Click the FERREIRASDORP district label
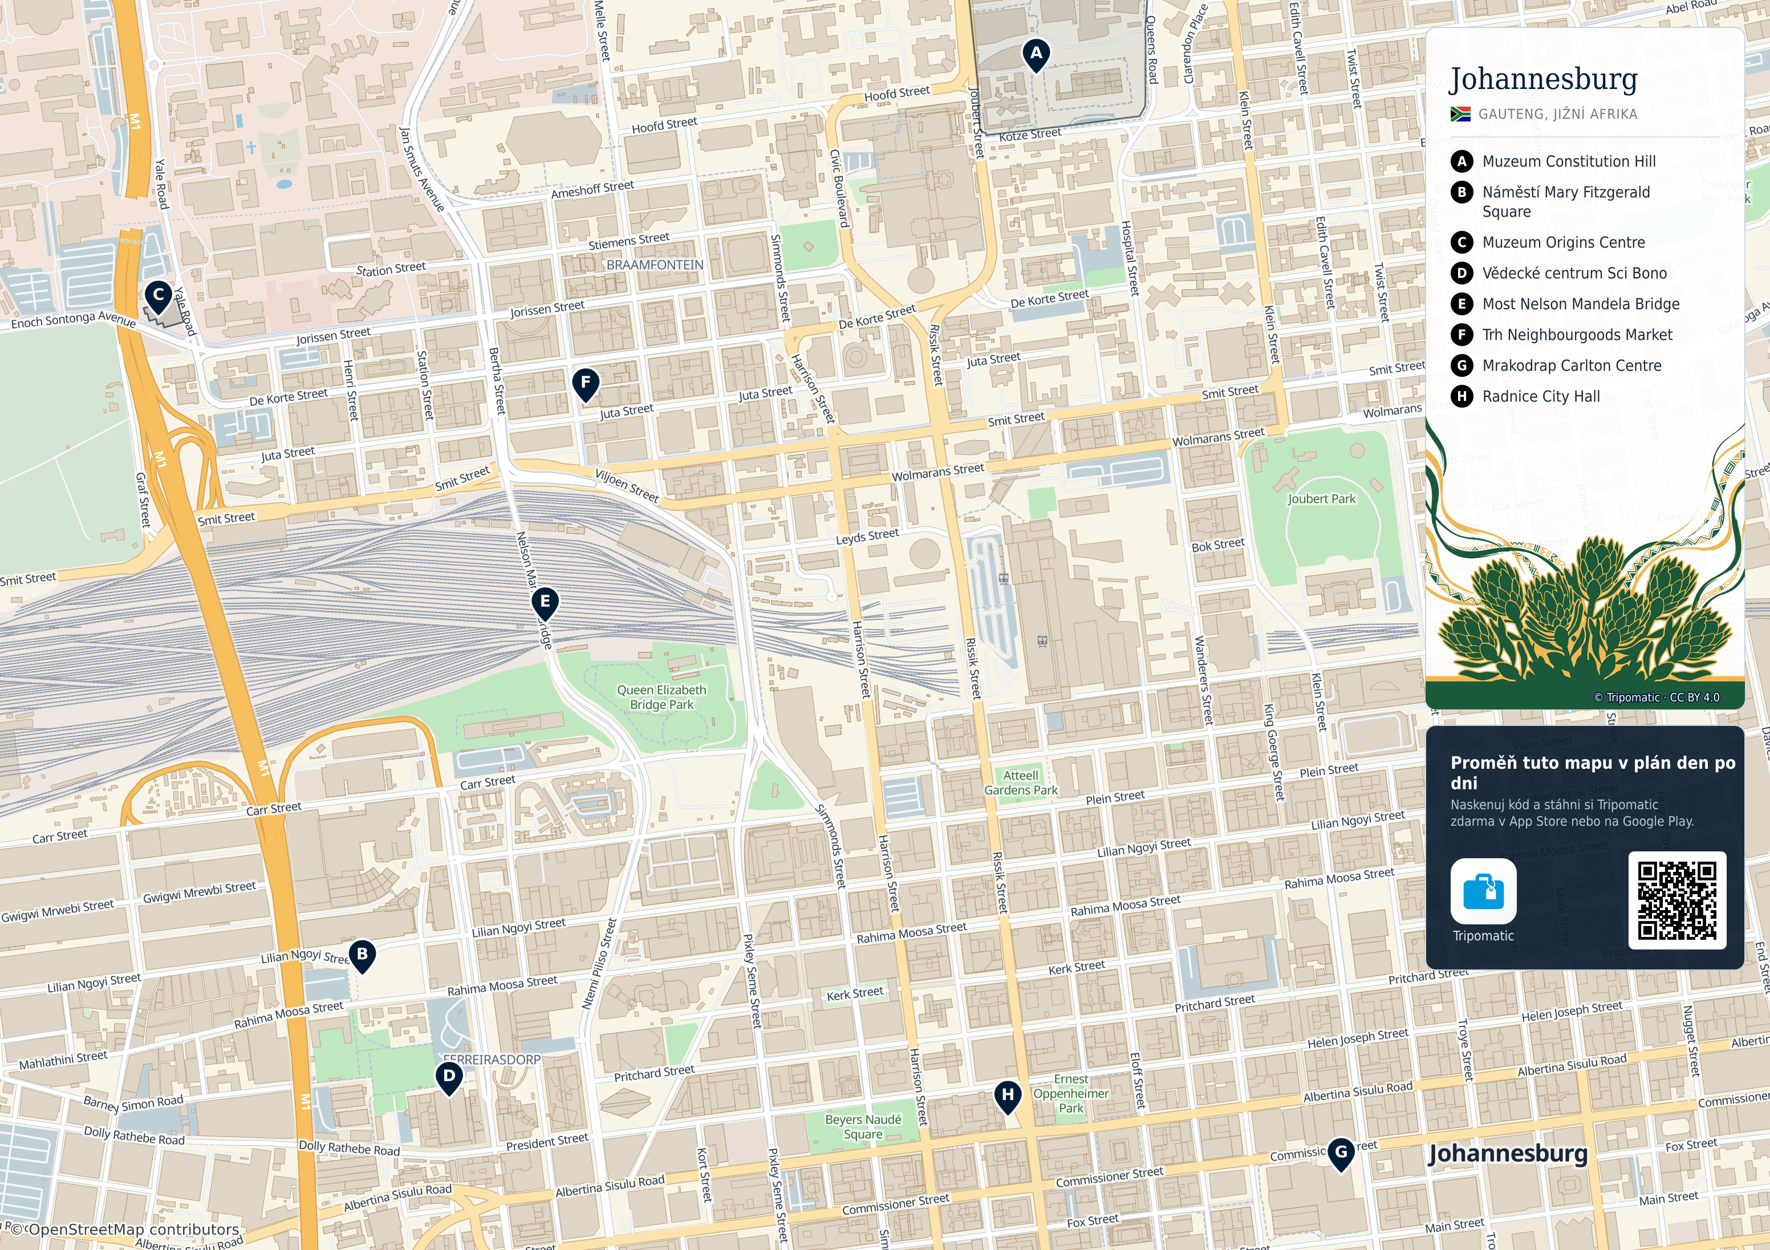 [492, 1060]
